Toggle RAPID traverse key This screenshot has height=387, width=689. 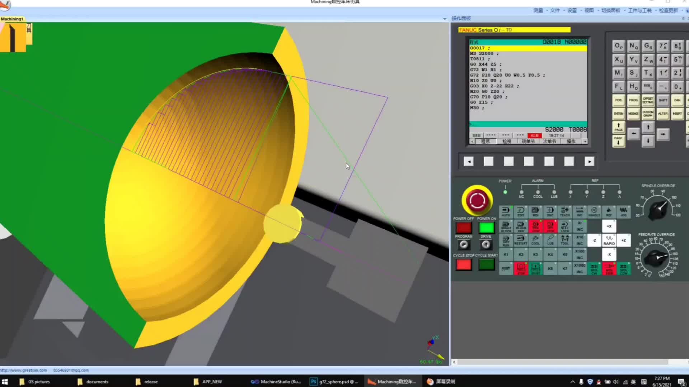(x=609, y=240)
